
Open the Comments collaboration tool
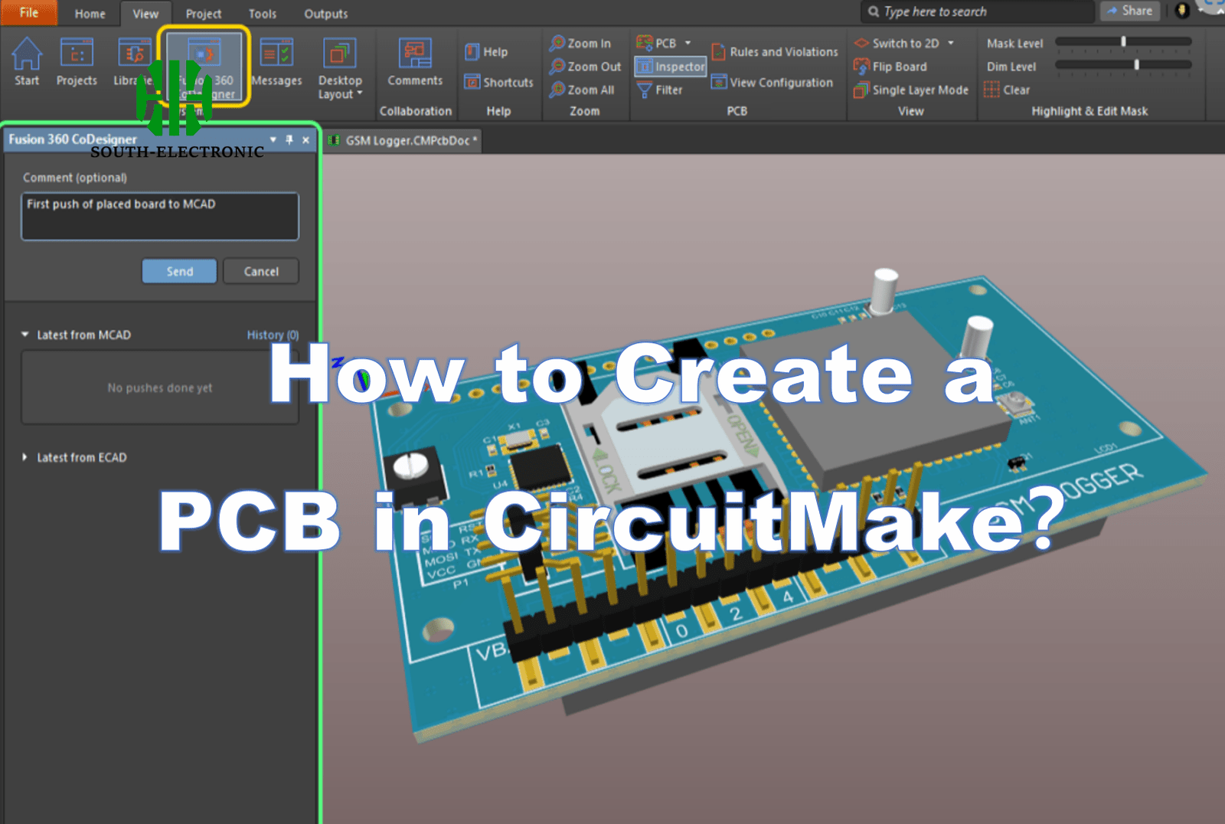[x=415, y=63]
